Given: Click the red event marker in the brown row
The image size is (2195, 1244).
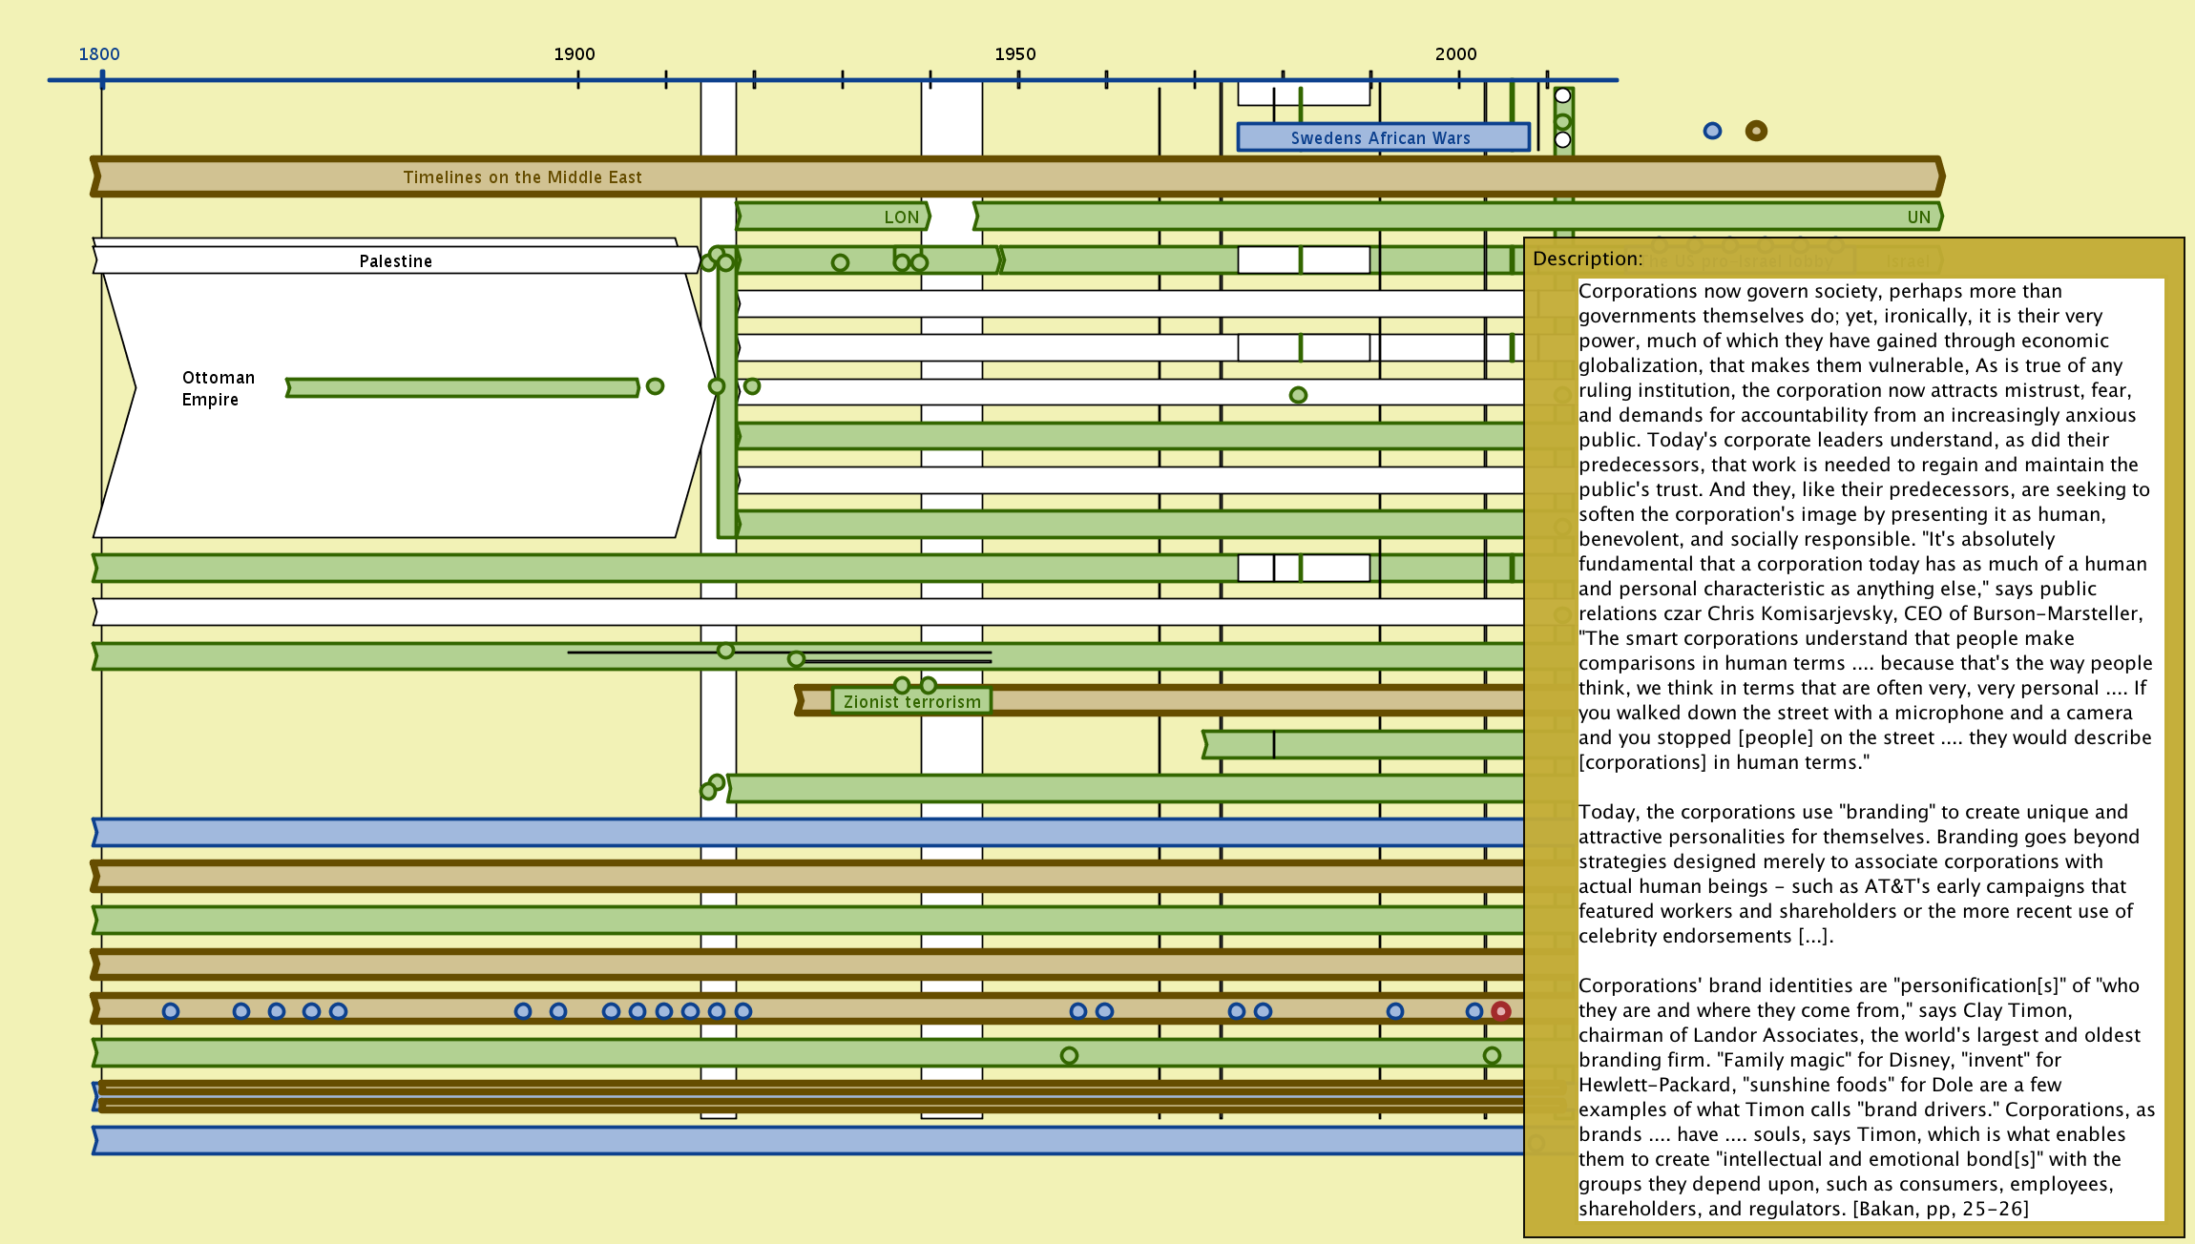Looking at the screenshot, I should click(1500, 1011).
